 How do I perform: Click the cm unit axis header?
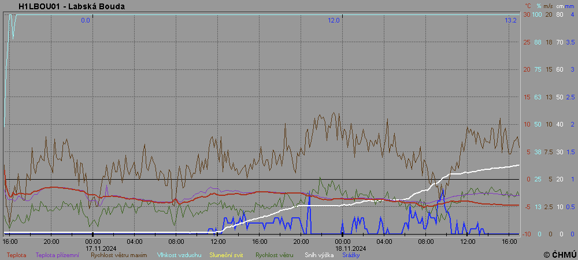[559, 6]
